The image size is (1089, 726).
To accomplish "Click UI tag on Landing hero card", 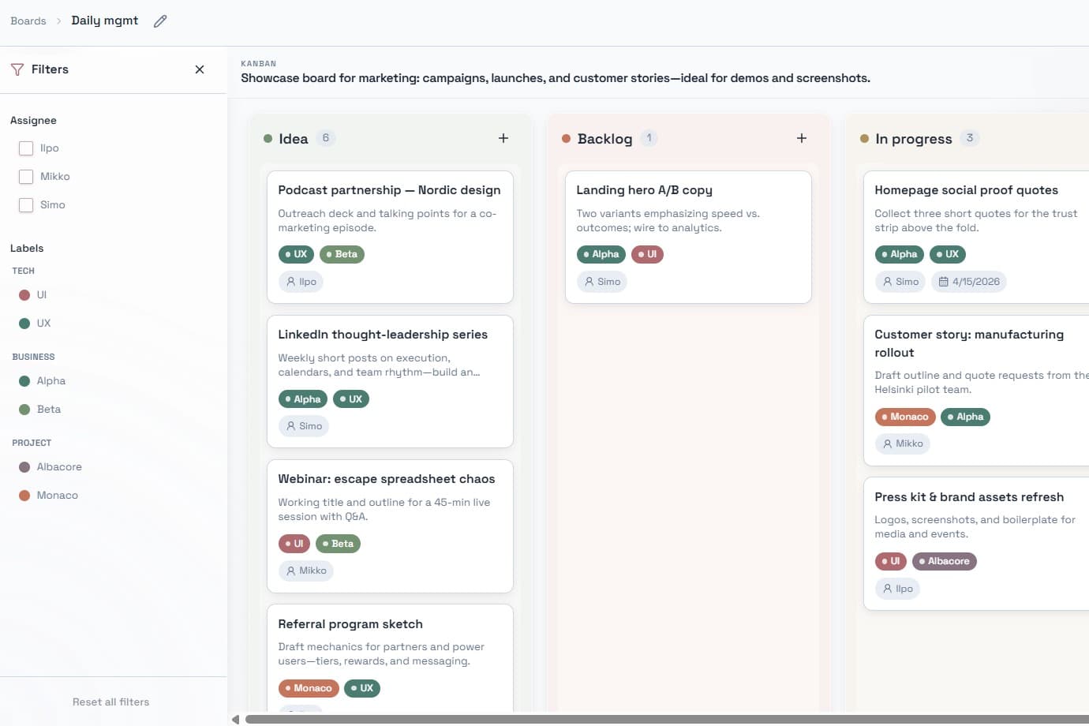I will pyautogui.click(x=647, y=254).
